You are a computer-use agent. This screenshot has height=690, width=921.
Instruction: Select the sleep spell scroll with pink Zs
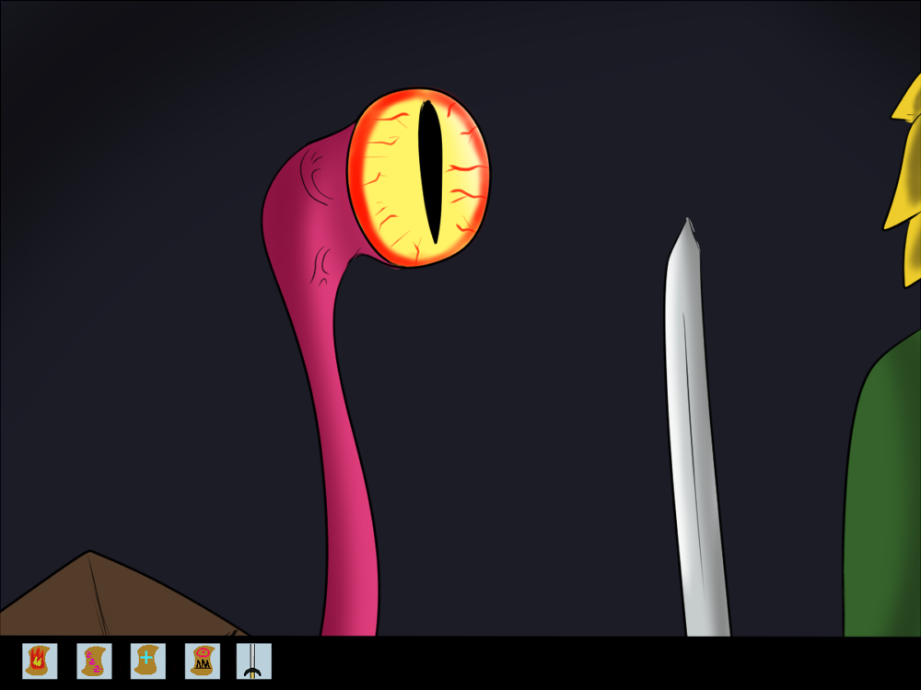pyautogui.click(x=94, y=661)
